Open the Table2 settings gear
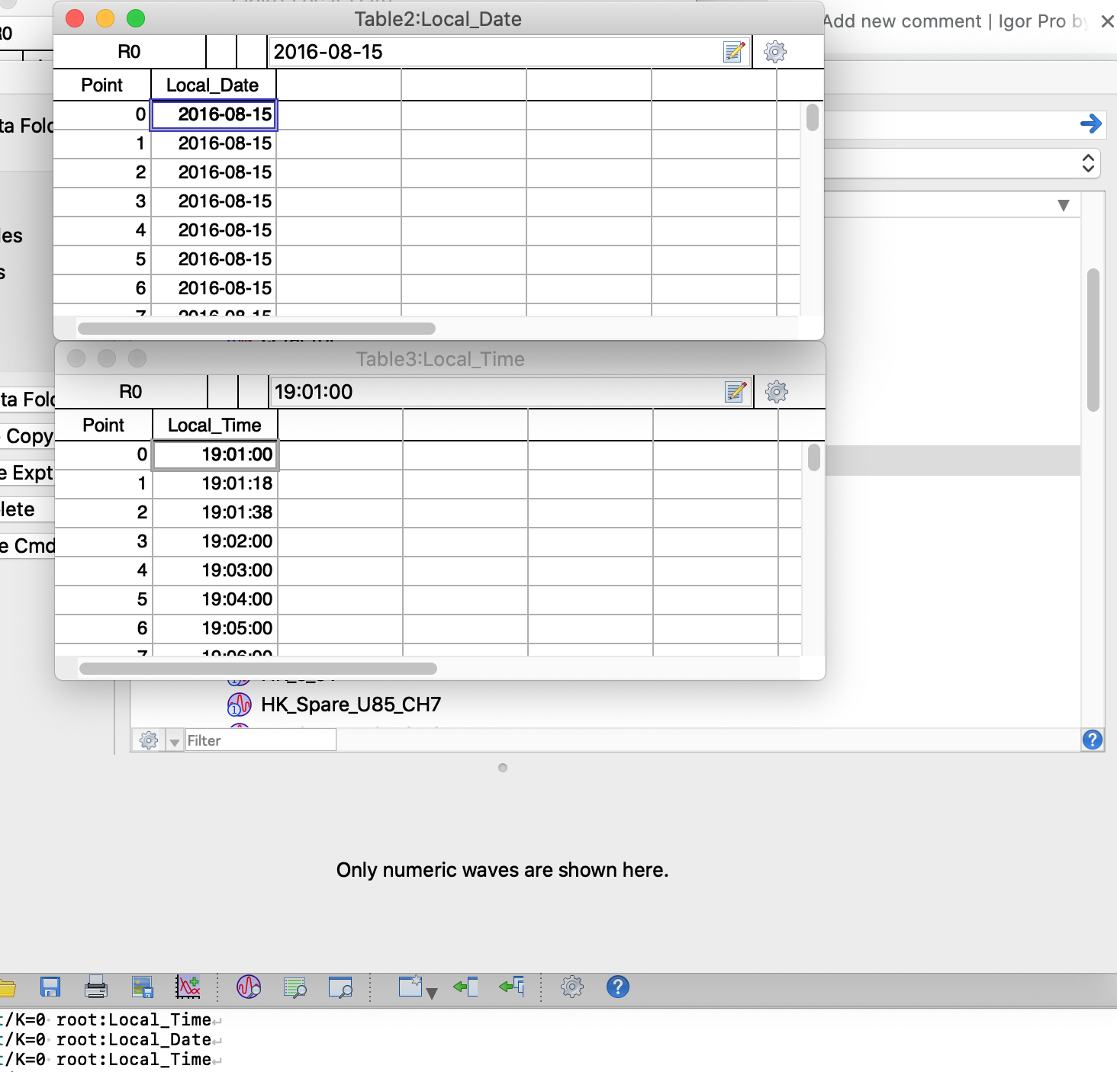The width and height of the screenshot is (1117, 1072). pos(774,52)
